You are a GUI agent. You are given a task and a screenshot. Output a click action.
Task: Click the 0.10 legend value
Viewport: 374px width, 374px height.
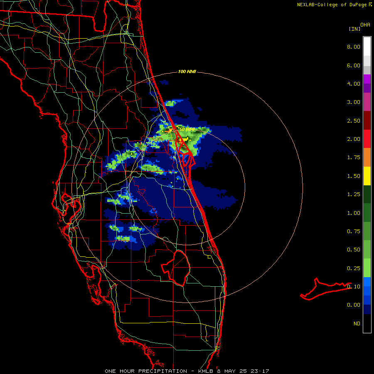pos(354,287)
